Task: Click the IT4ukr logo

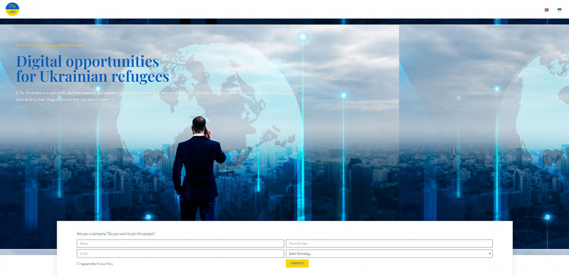Action: pos(12,9)
